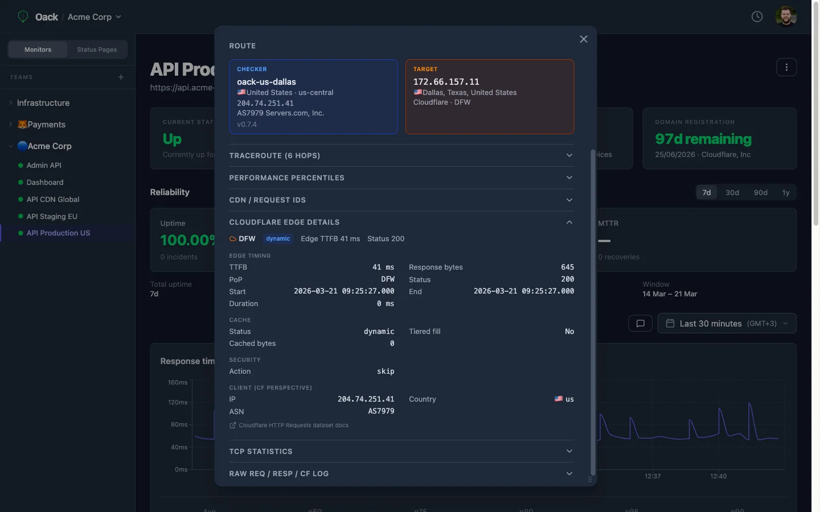Open the Last 30 minutes time dropdown
This screenshot has height=512, width=820.
727,323
